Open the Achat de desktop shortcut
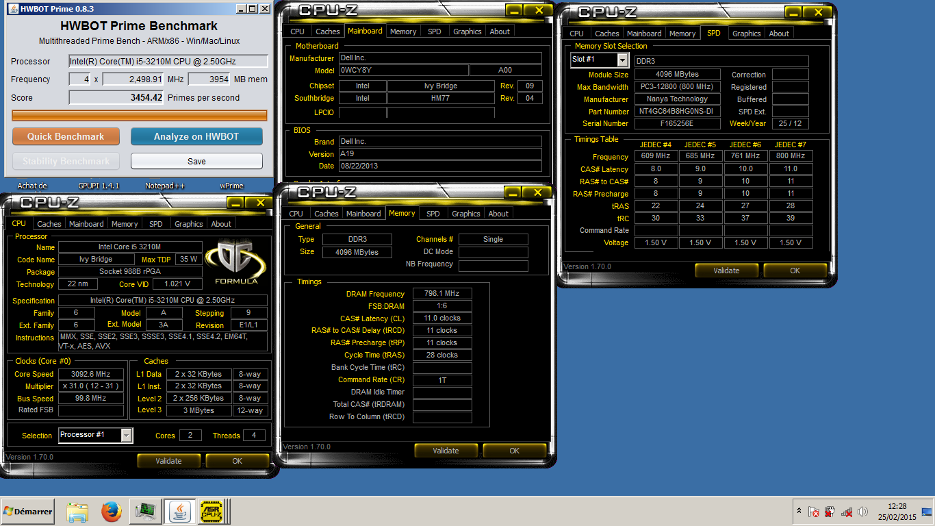Viewport: 935px width, 526px height. point(32,186)
